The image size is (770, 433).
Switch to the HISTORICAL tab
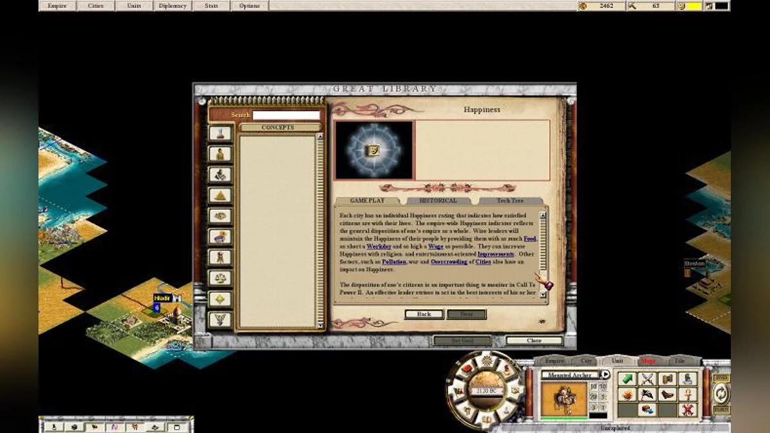click(x=438, y=201)
